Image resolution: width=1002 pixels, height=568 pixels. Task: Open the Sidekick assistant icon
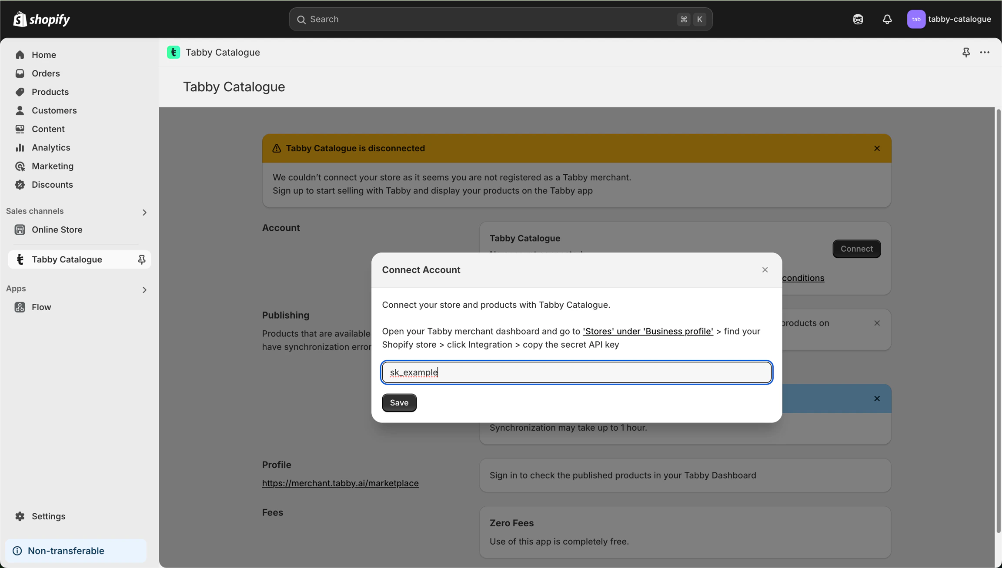pos(858,19)
